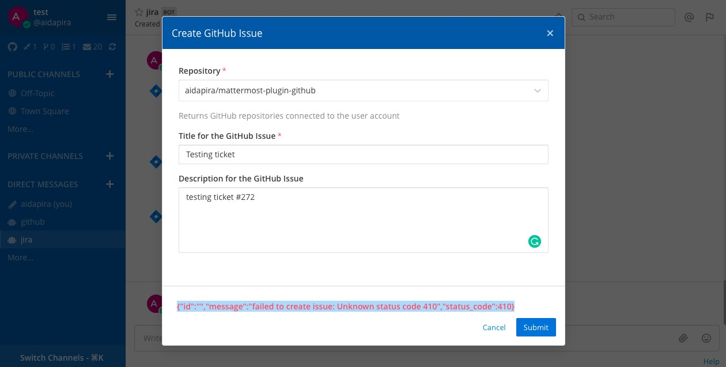726x367 pixels.
Task: Click the @aidapira username text
Action: tap(52, 22)
